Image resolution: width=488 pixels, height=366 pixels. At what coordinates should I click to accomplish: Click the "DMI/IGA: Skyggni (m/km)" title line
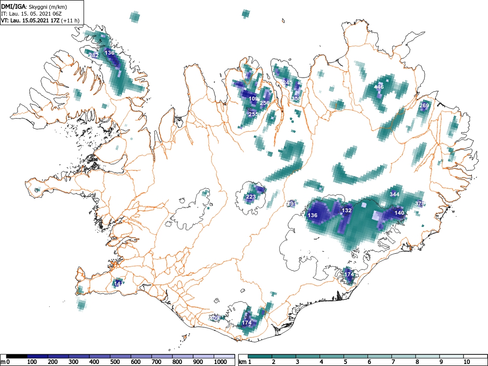tap(34, 7)
